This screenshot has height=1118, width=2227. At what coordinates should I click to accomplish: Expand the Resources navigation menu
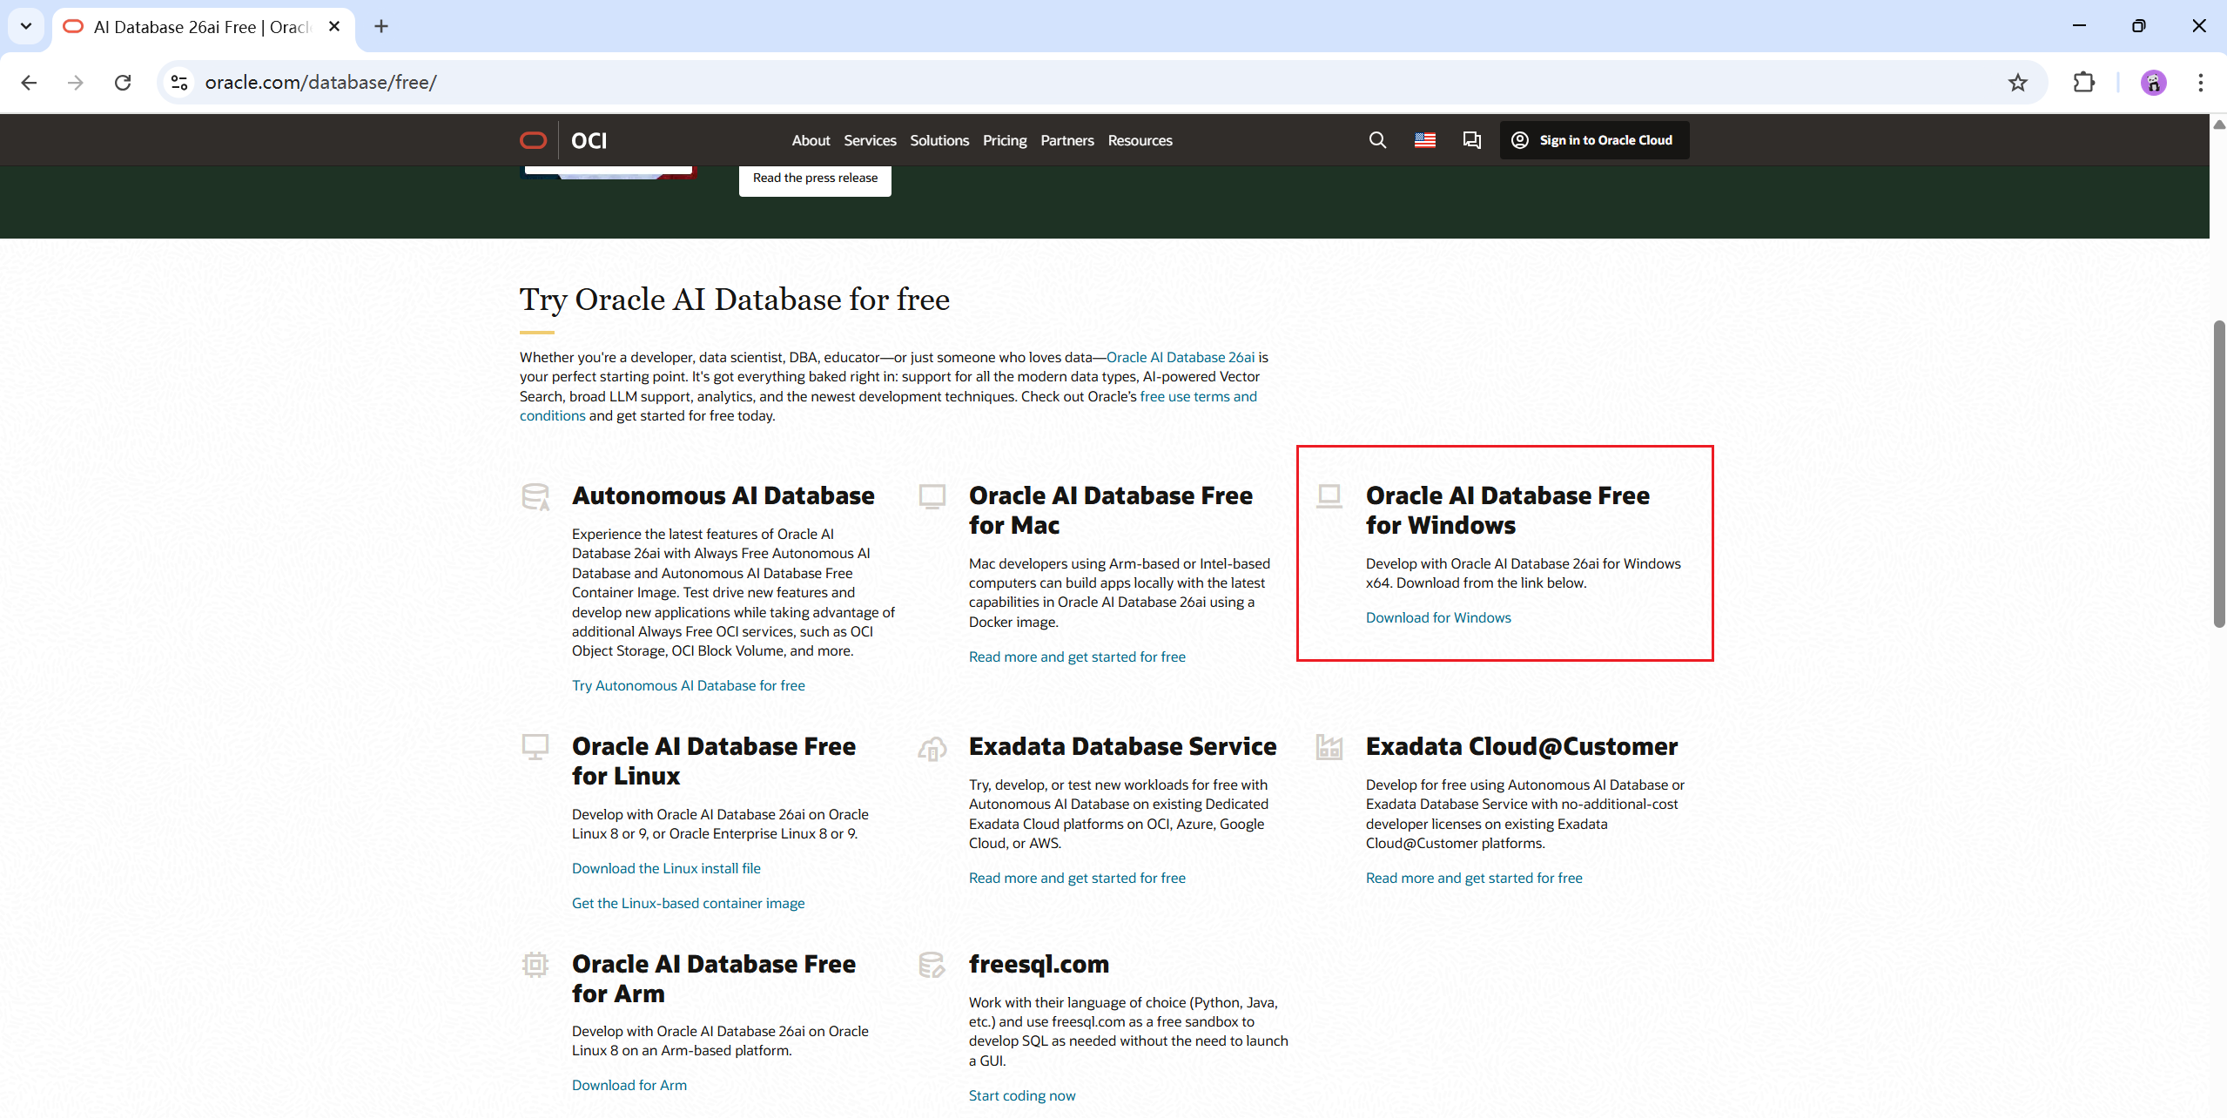coord(1139,140)
